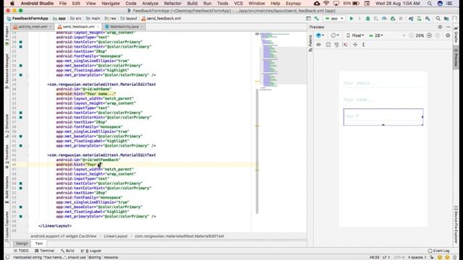Toggle autoconnect magnet icon in preview toolbar

[x=336, y=45]
